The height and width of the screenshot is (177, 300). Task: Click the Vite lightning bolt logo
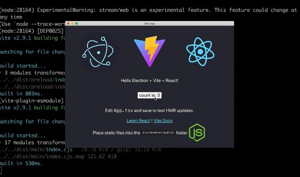click(150, 52)
